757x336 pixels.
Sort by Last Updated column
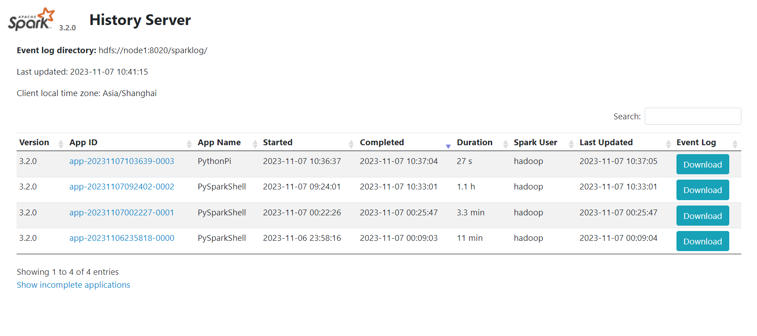(606, 143)
